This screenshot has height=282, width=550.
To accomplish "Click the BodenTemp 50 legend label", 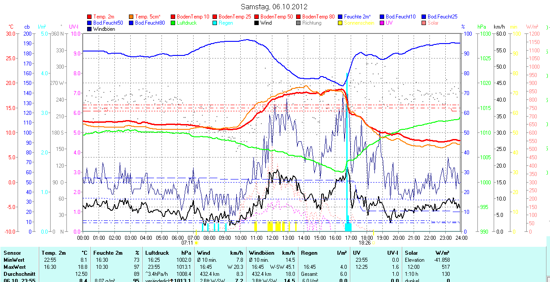I will [x=278, y=17].
